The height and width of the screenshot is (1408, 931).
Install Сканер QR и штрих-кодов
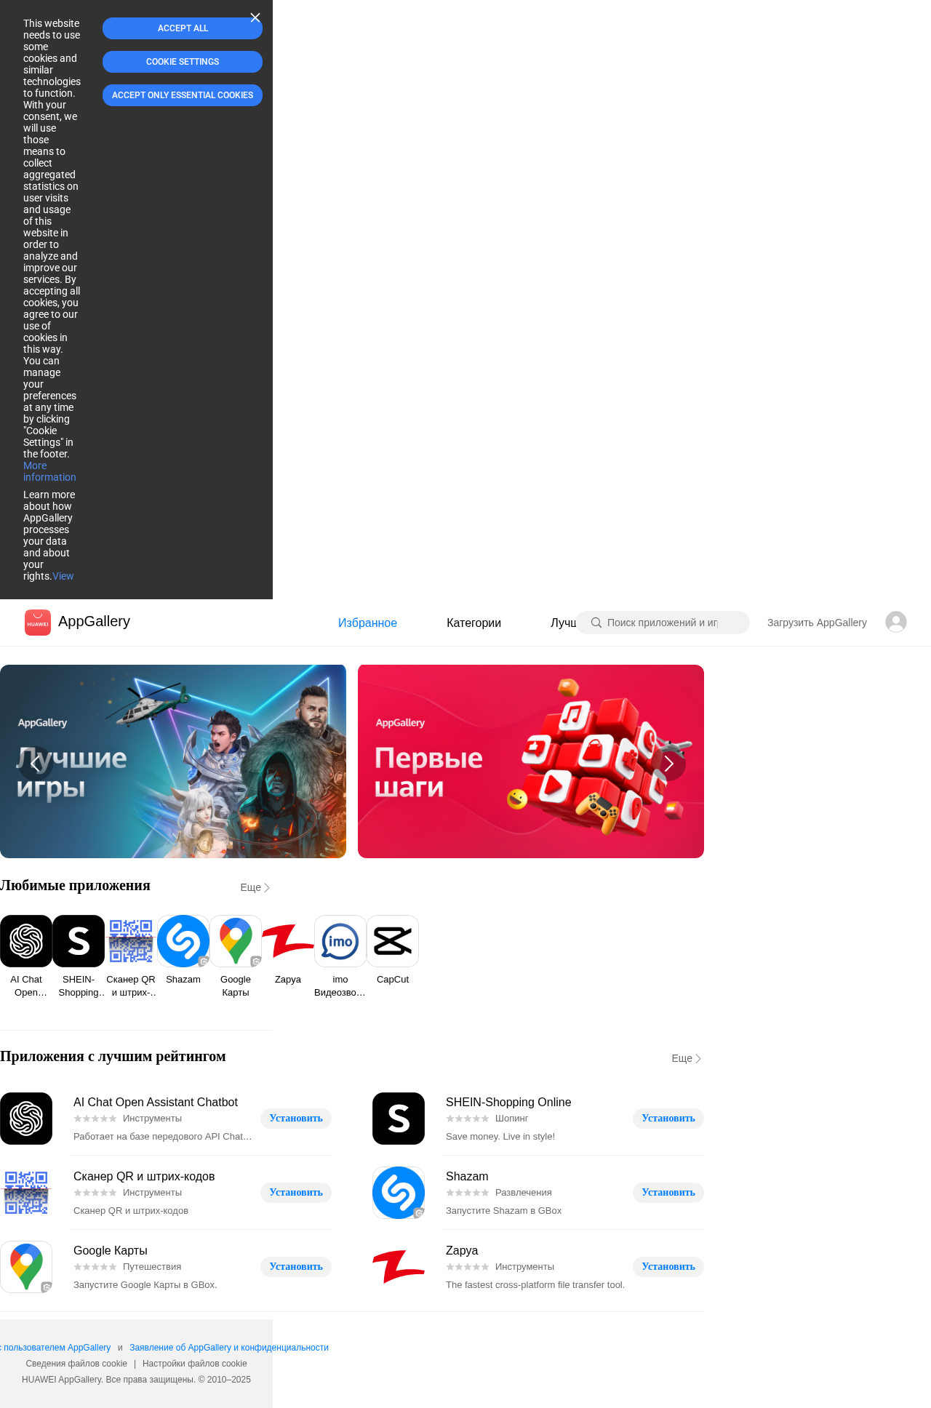coord(296,1193)
